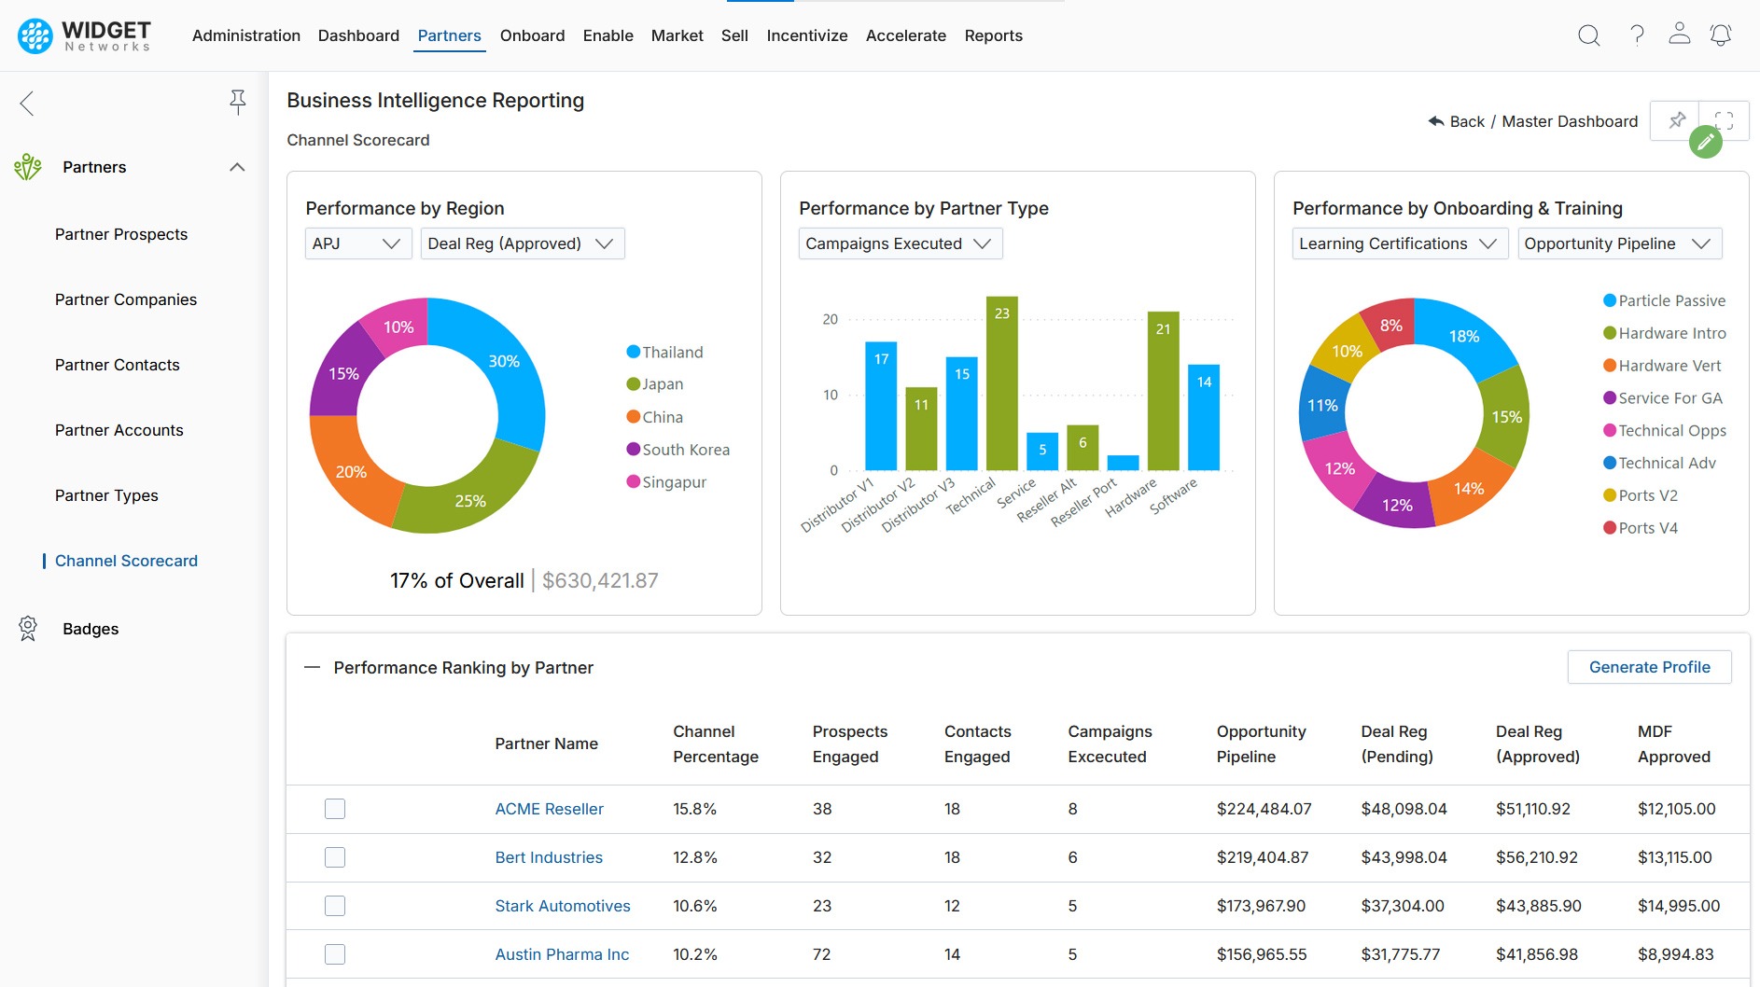
Task: Click the 30% Thailand donut segment
Action: point(505,362)
